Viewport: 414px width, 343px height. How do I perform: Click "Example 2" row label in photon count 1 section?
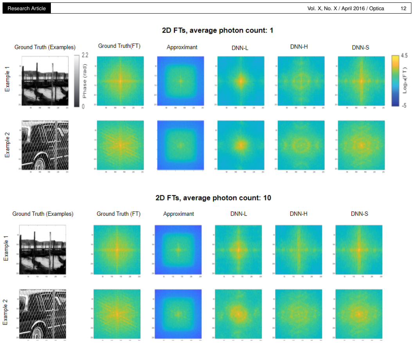click(7, 145)
